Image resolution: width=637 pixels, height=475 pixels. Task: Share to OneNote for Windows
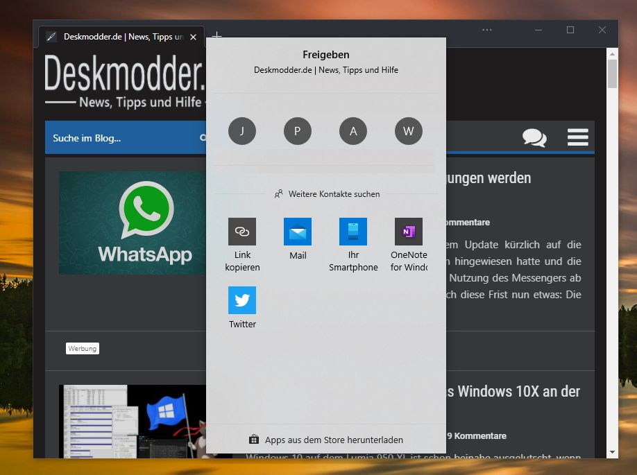click(x=409, y=232)
